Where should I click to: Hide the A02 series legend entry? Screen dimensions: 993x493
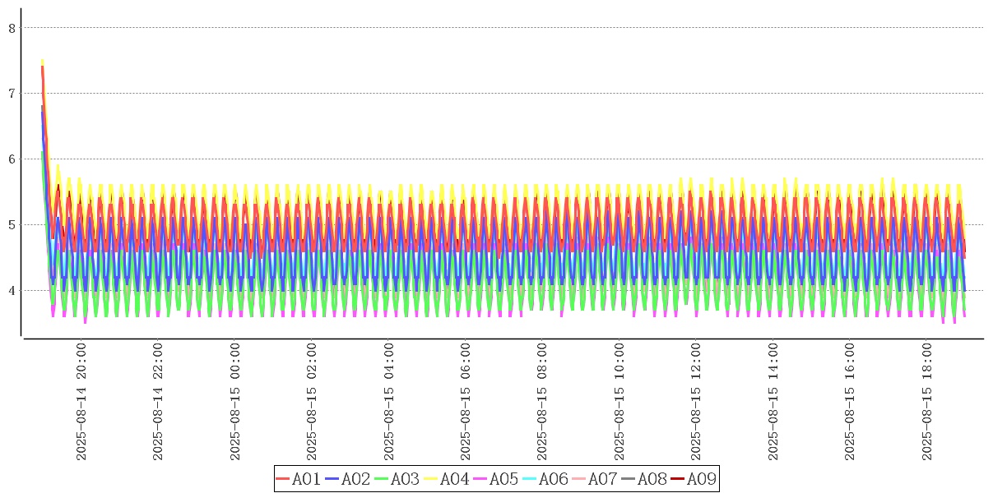click(347, 479)
